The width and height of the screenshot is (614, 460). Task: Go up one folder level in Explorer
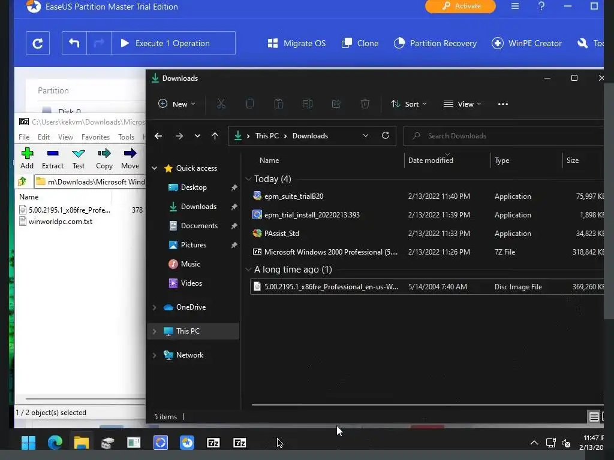(x=215, y=136)
